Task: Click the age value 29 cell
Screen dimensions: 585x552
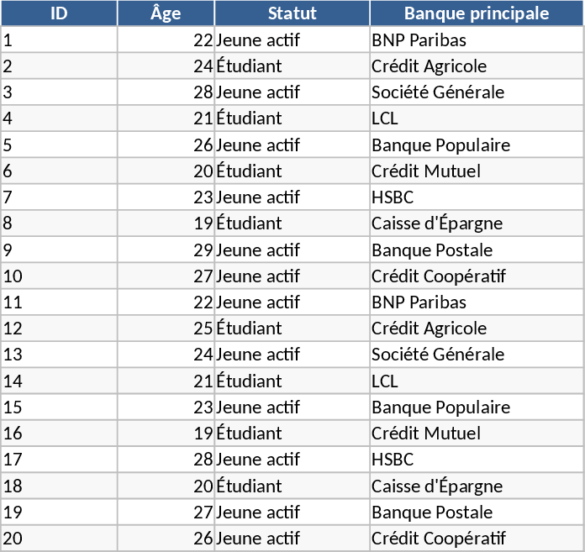Action: 166,250
